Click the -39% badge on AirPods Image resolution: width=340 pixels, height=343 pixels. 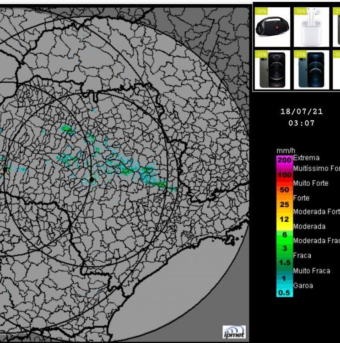(x=300, y=11)
